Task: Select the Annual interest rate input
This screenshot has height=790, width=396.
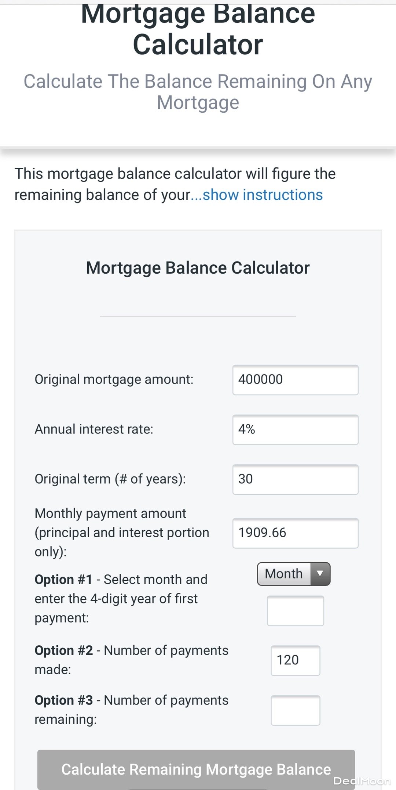Action: (295, 430)
